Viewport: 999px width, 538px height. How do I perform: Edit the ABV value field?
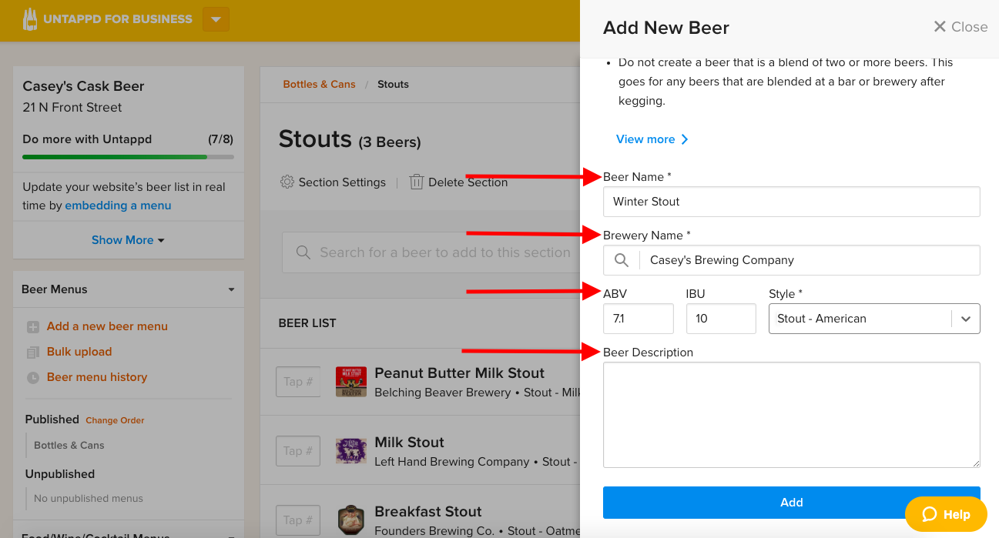click(639, 319)
